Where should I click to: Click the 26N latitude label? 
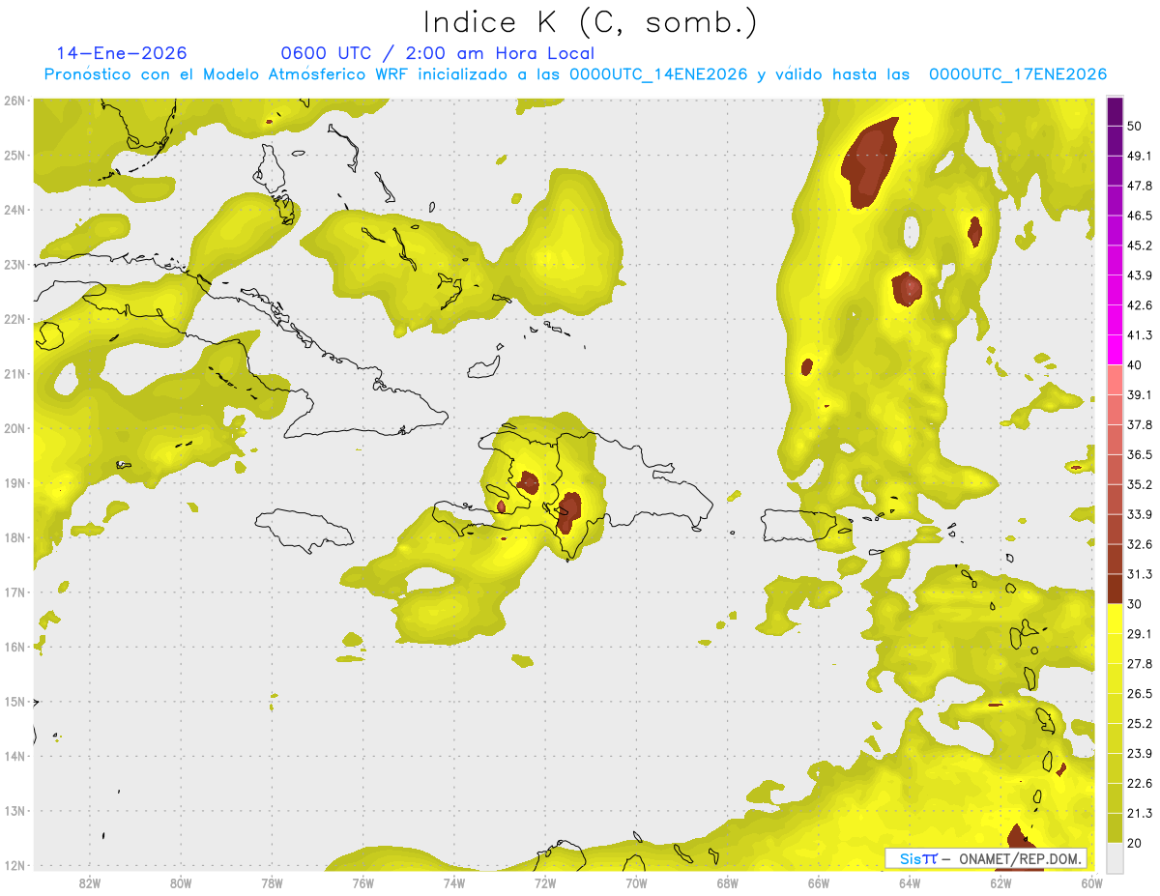click(x=14, y=101)
